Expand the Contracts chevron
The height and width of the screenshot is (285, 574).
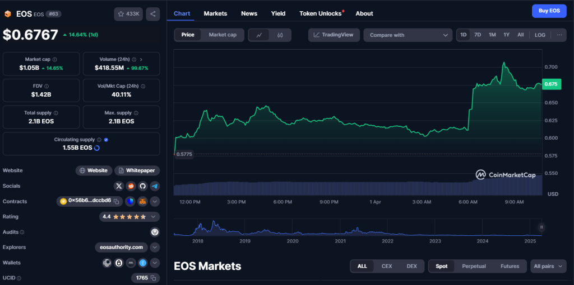point(155,201)
